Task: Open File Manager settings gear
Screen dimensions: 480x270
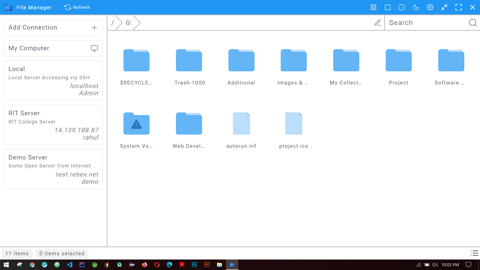Action: pos(430,7)
